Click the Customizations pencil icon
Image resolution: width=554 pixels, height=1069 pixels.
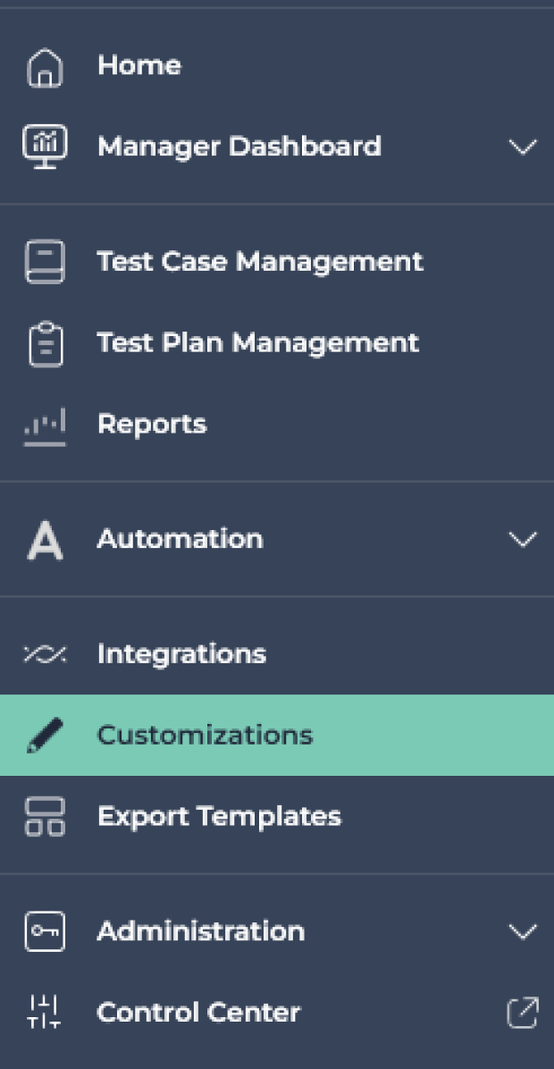tap(45, 736)
